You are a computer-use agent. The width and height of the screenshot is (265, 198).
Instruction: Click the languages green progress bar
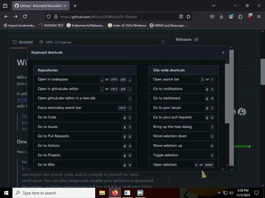(241, 146)
